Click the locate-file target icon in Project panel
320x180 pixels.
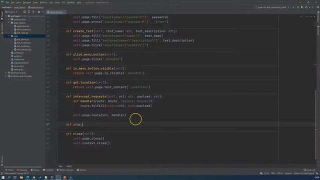point(24,12)
